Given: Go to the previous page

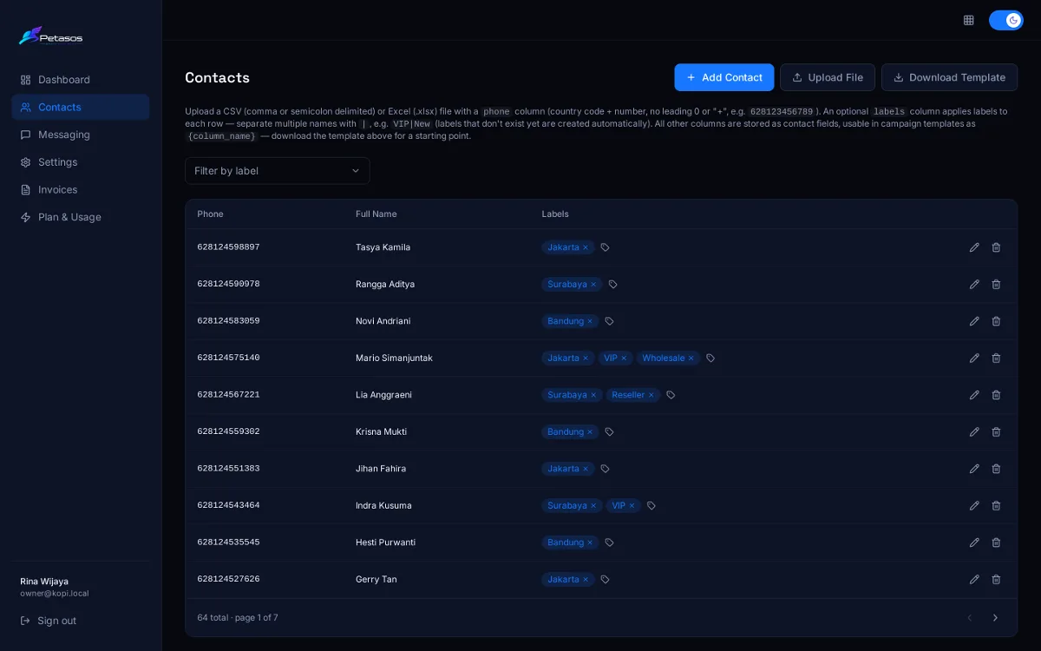Looking at the screenshot, I should pos(970,618).
